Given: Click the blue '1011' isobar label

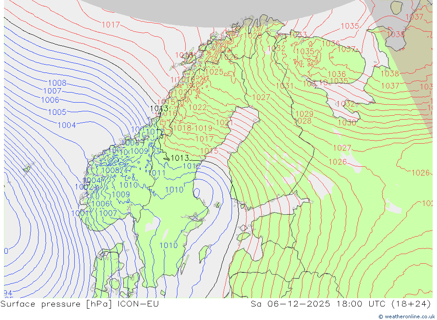Looking at the screenshot, I should 157,173.
